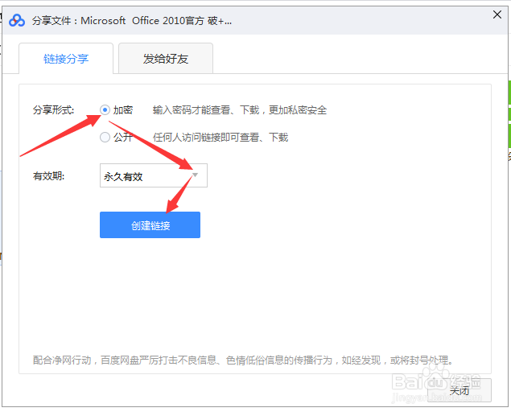Open the 发给好友 tab
The height and width of the screenshot is (416, 511).
coord(166,59)
